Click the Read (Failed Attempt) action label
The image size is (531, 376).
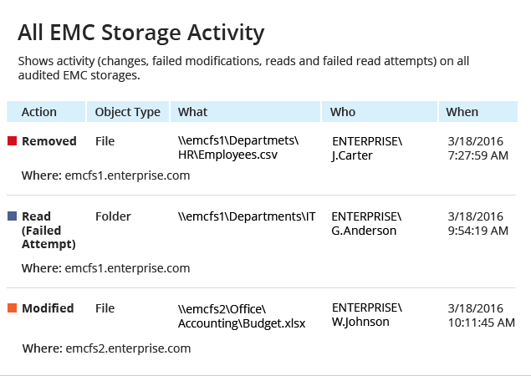(x=49, y=230)
